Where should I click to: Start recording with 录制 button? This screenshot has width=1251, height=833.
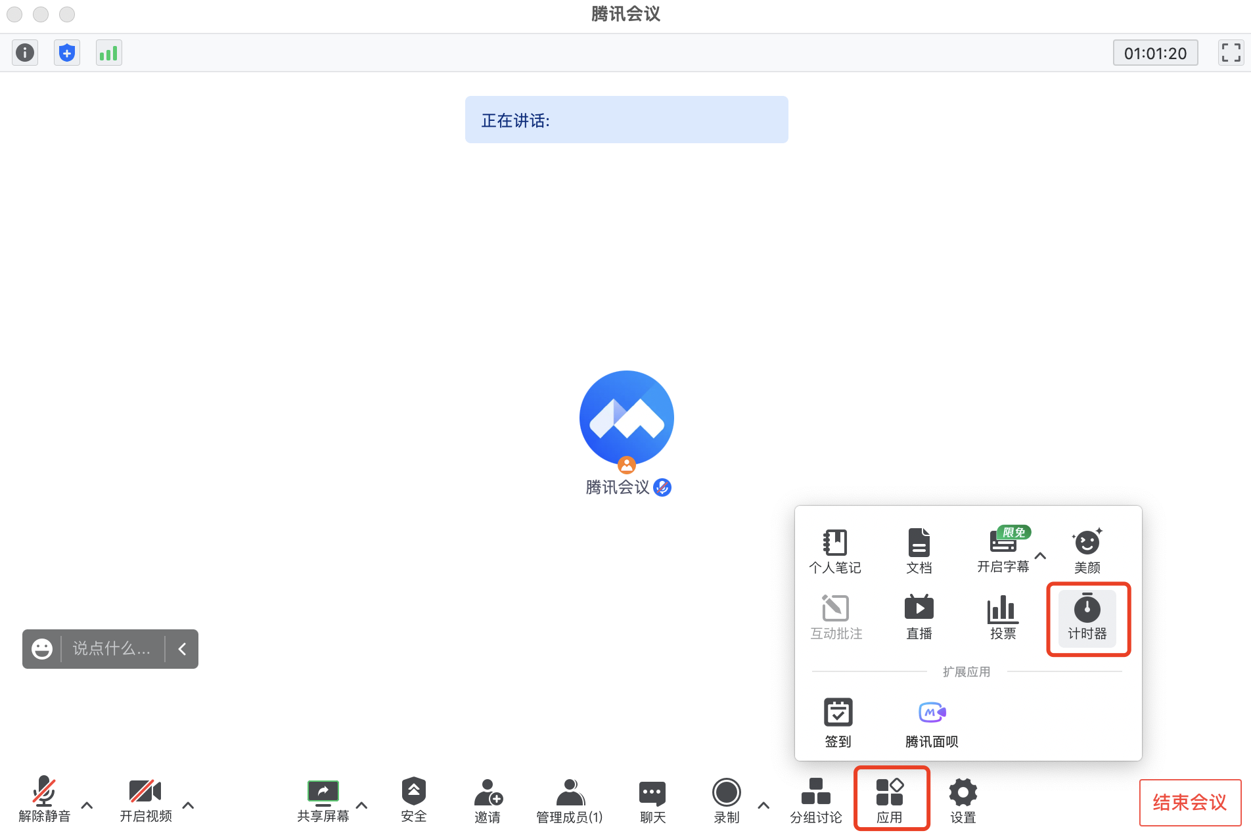coord(727,800)
